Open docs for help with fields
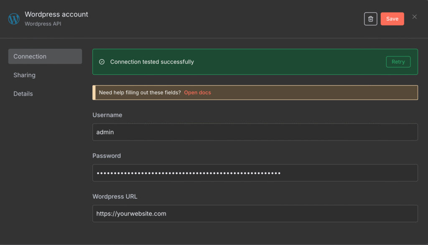The height and width of the screenshot is (245, 428). [x=197, y=92]
